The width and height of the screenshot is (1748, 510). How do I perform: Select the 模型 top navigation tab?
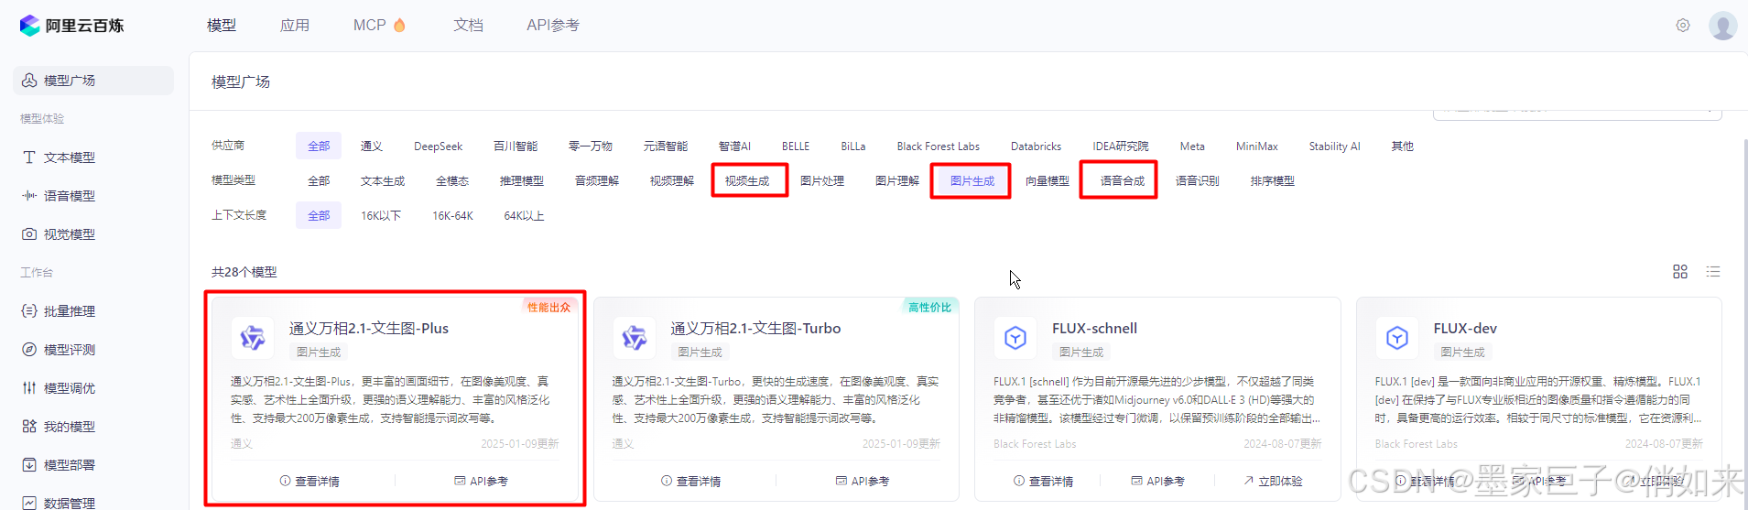(x=222, y=26)
